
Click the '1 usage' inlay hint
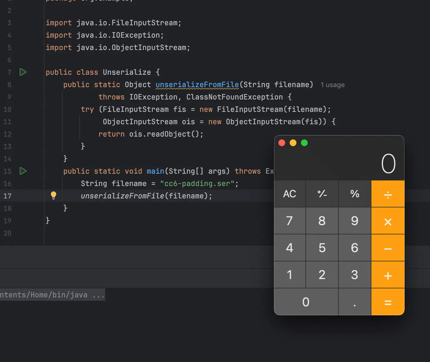tap(333, 85)
